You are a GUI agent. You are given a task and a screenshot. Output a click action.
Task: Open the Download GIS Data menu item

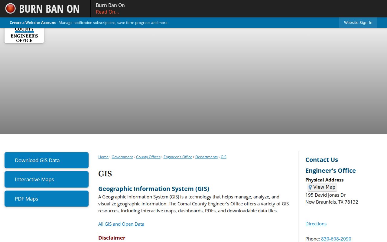[x=47, y=160]
